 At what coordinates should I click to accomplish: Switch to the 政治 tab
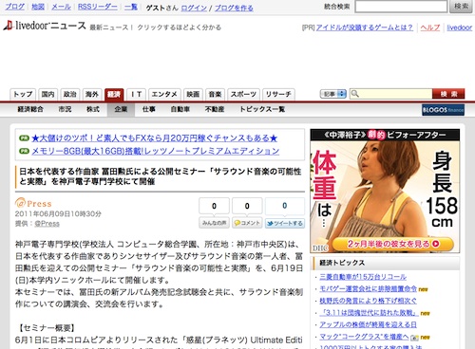coord(70,94)
